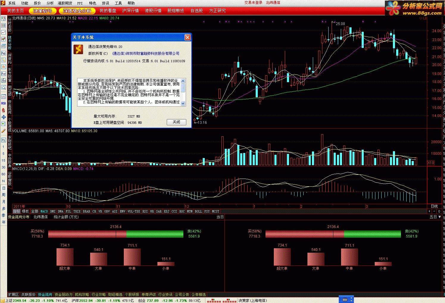Click the minus button on indicator bar
Image resolution: width=445 pixels, height=303 pixels.
[x=434, y=211]
